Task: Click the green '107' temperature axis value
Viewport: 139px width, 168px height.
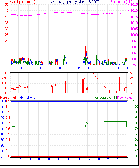Action: [x=136, y=107]
